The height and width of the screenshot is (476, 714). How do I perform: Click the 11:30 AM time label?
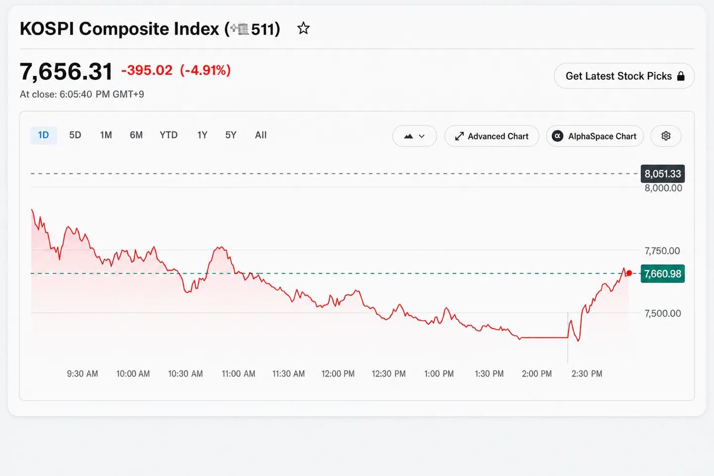pos(289,374)
